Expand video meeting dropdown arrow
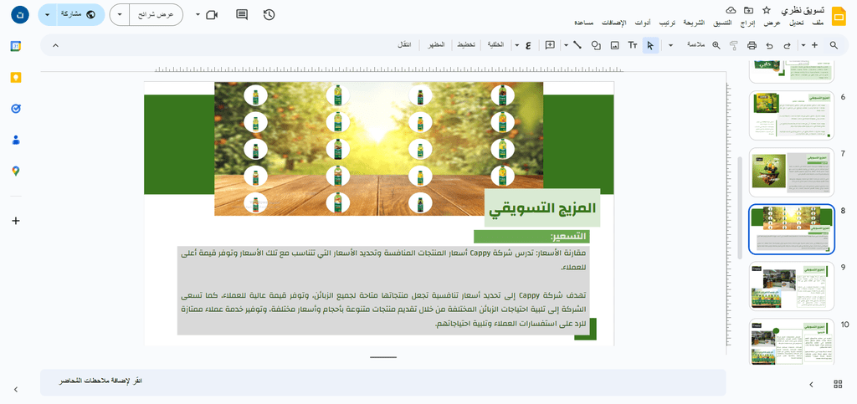 [x=198, y=15]
